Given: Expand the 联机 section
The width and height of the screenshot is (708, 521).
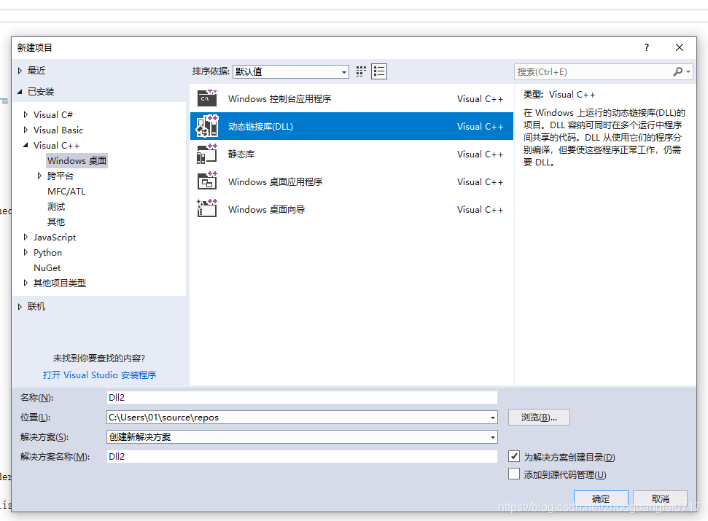Looking at the screenshot, I should (x=20, y=307).
